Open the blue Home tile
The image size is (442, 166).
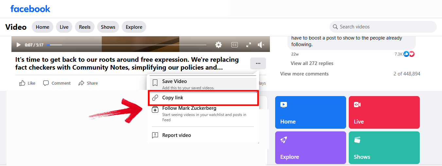(x=310, y=112)
